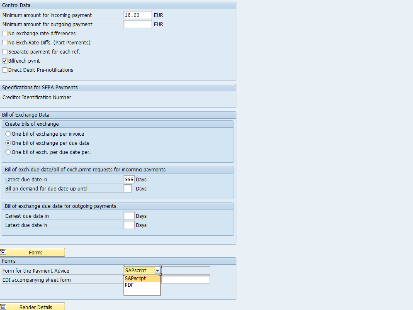The image size is (413, 310).
Task: Edit the 999 latest due date days field
Action: (x=129, y=180)
